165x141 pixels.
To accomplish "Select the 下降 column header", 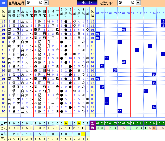I will (57, 13).
